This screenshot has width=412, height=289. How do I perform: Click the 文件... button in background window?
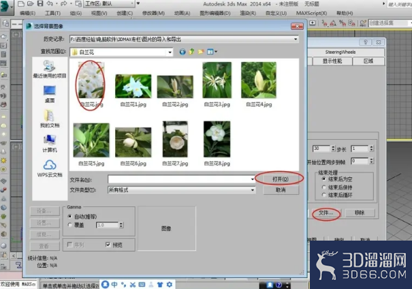coord(326,213)
